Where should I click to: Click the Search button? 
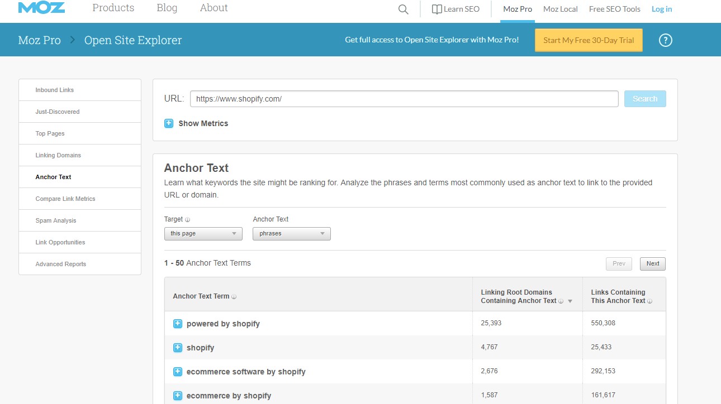click(x=645, y=99)
